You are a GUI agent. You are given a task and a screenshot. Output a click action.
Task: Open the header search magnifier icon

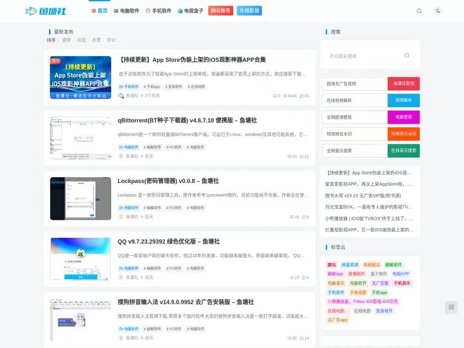pyautogui.click(x=419, y=11)
